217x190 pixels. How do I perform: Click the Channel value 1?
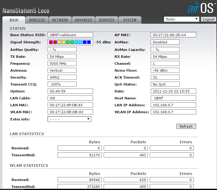(165, 64)
